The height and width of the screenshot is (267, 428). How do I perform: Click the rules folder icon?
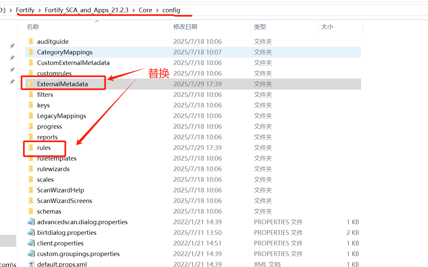point(31,148)
